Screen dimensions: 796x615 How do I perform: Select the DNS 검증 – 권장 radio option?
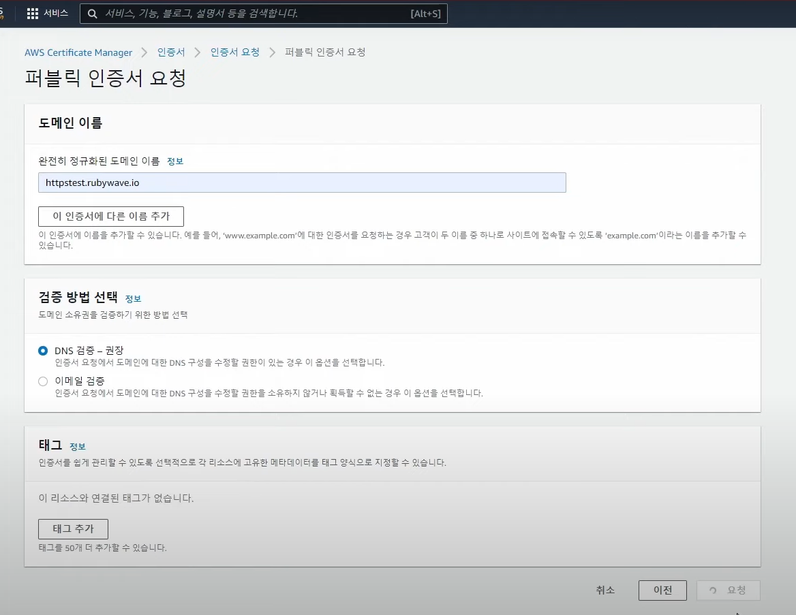click(x=43, y=351)
